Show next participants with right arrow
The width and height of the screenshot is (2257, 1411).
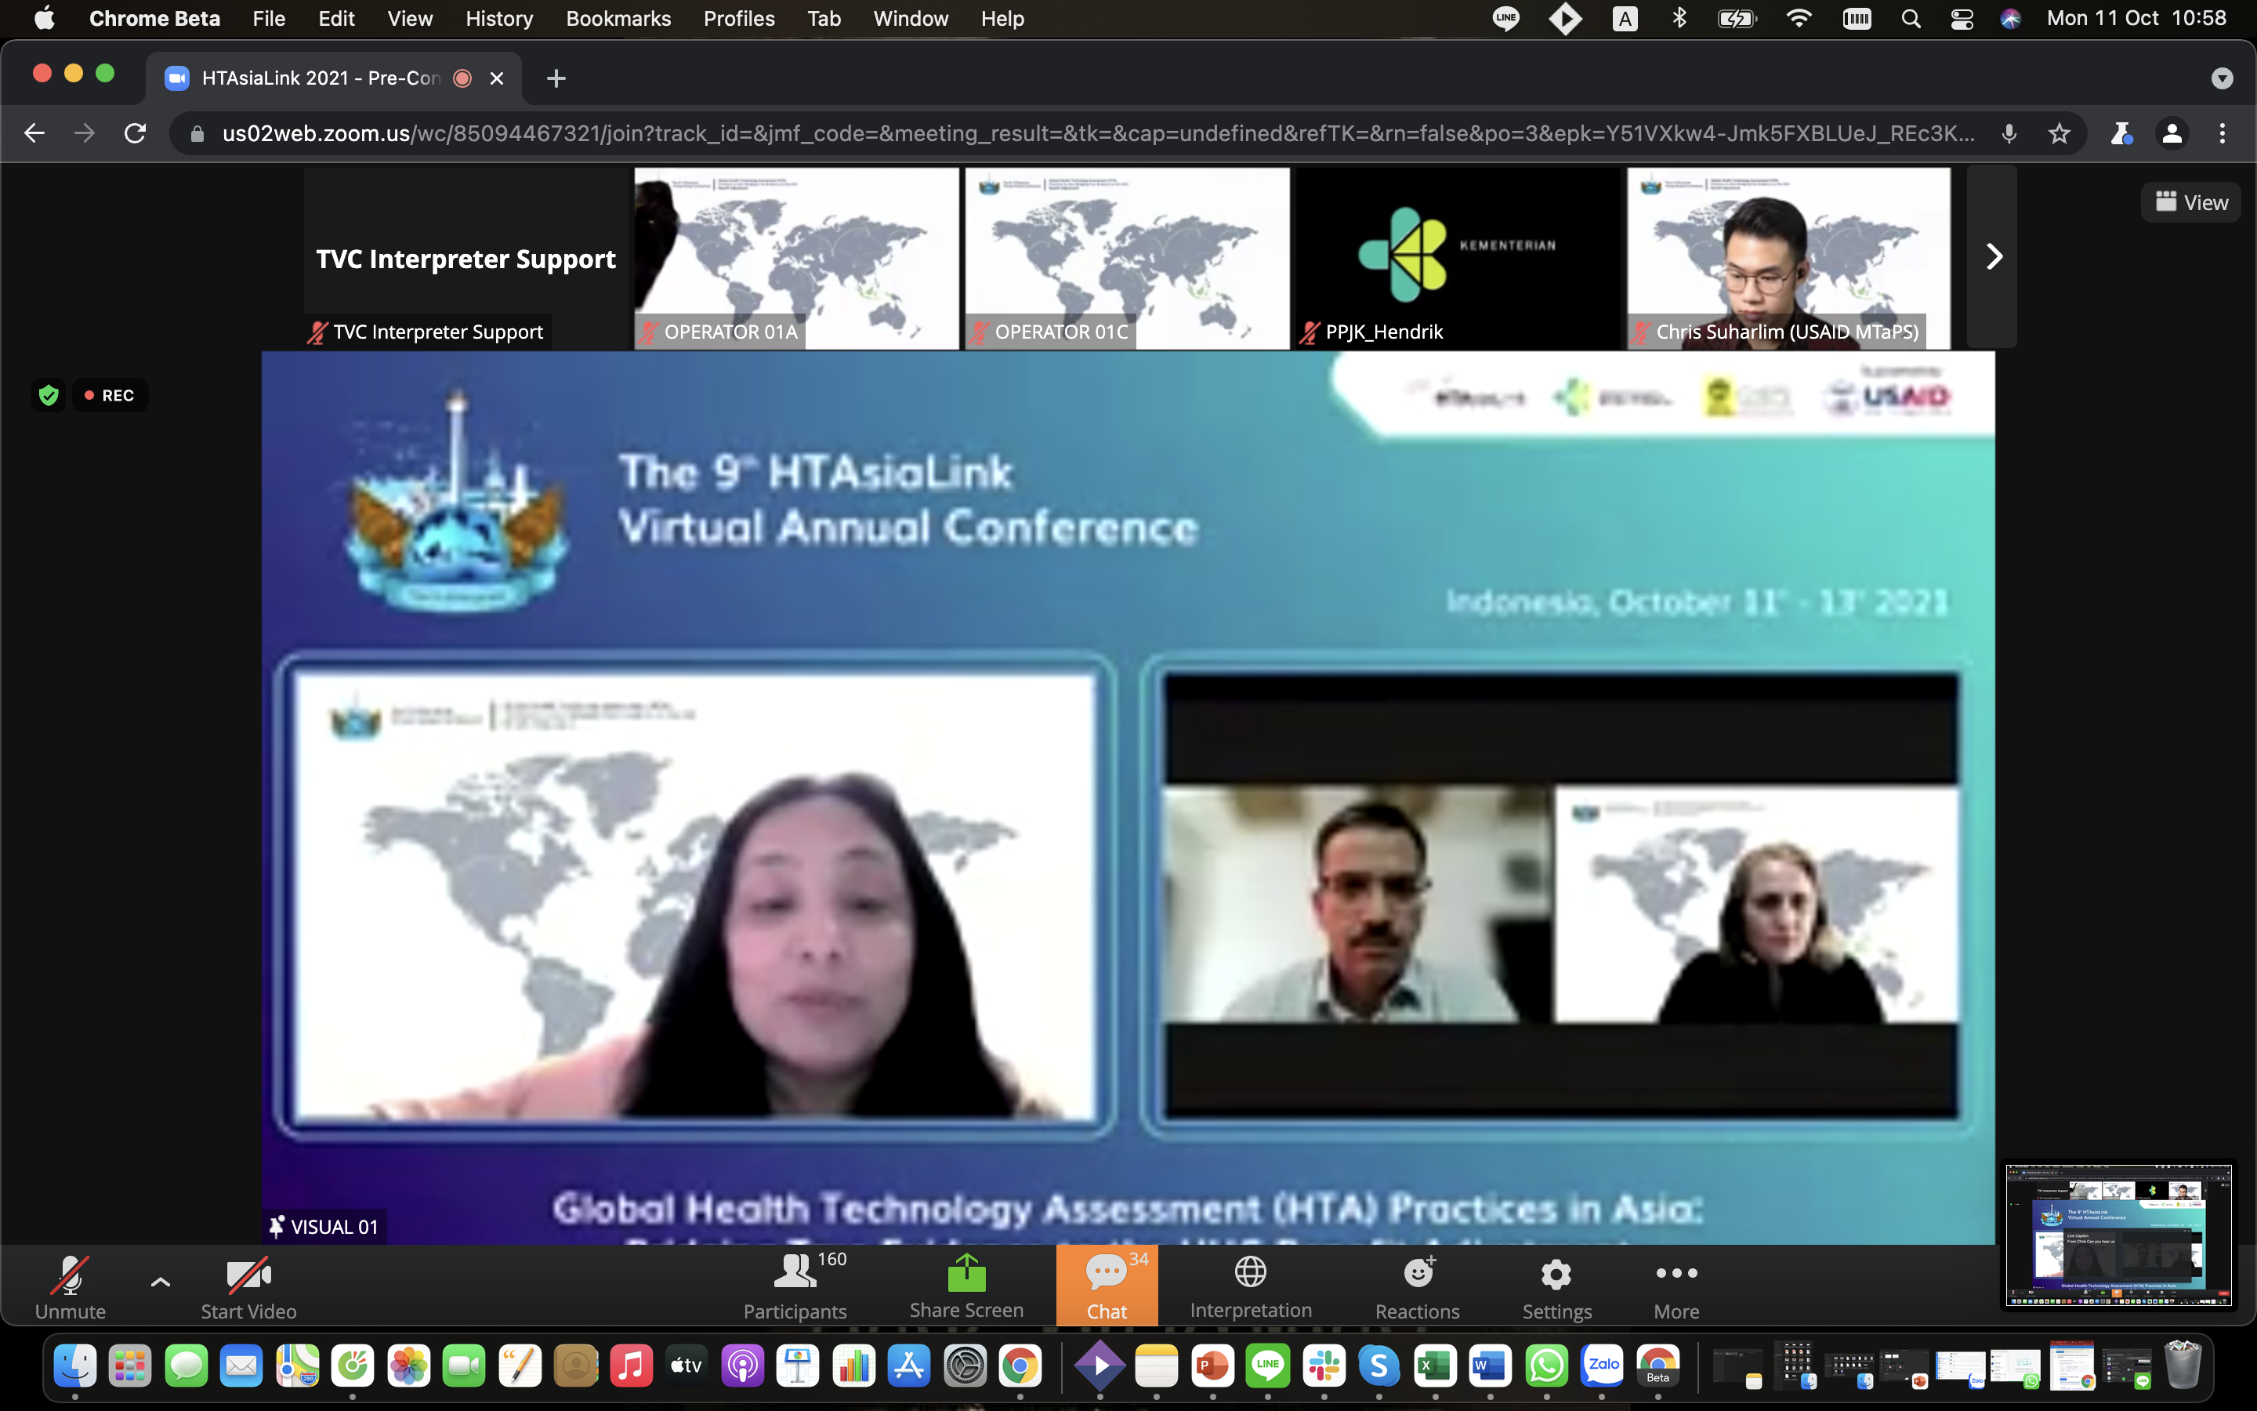click(x=1993, y=256)
